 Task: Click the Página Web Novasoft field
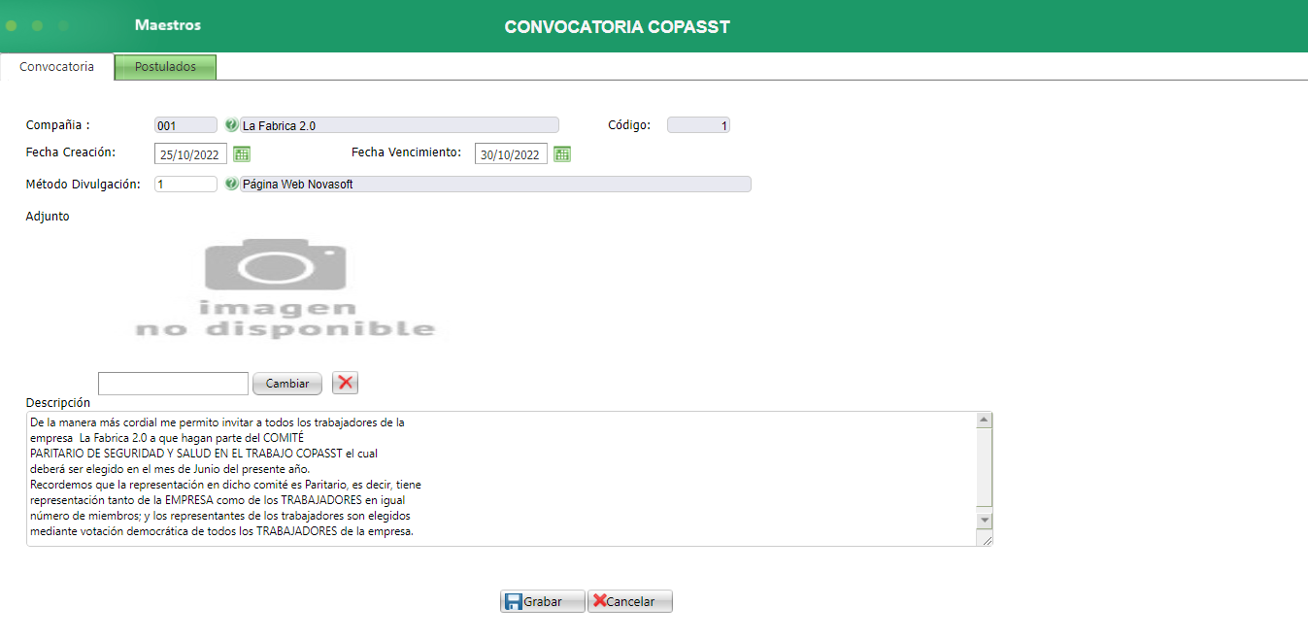[495, 184]
